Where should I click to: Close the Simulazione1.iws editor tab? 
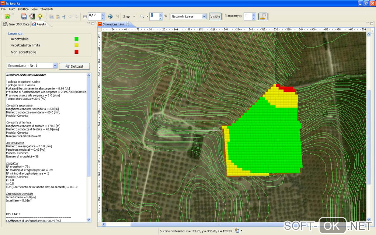[x=128, y=24]
